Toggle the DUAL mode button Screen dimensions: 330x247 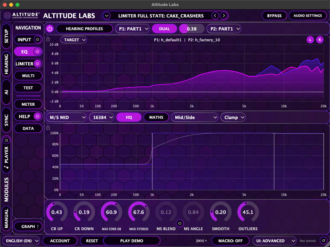tap(164, 29)
